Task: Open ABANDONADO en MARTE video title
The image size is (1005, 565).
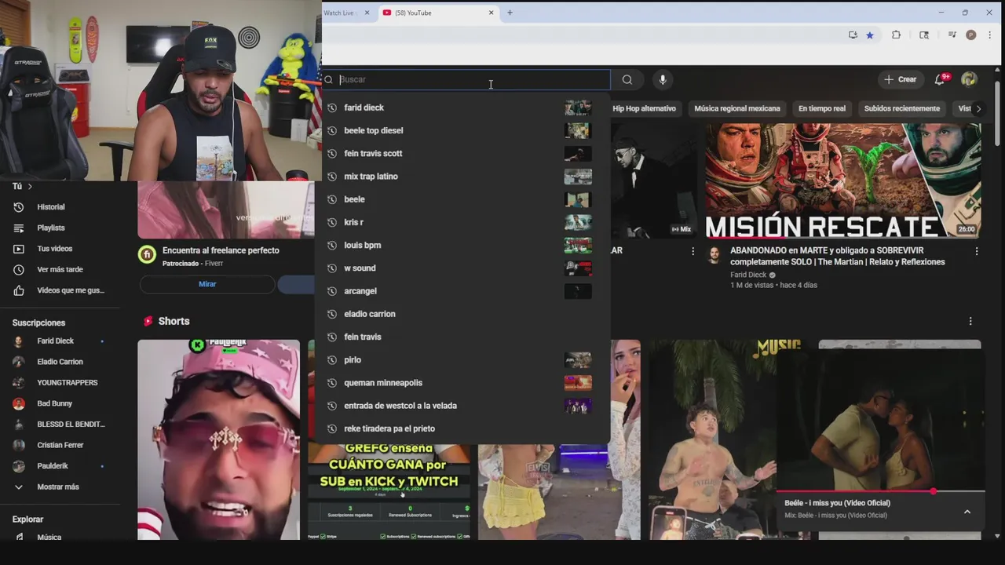Action: click(x=838, y=256)
